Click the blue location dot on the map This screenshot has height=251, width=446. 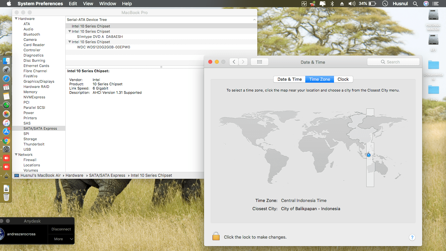(x=369, y=155)
